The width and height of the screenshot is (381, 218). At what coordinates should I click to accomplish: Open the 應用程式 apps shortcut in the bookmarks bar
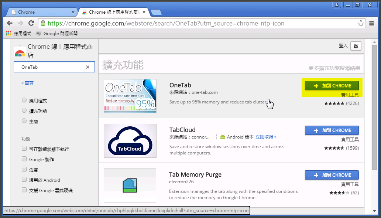coord(19,33)
